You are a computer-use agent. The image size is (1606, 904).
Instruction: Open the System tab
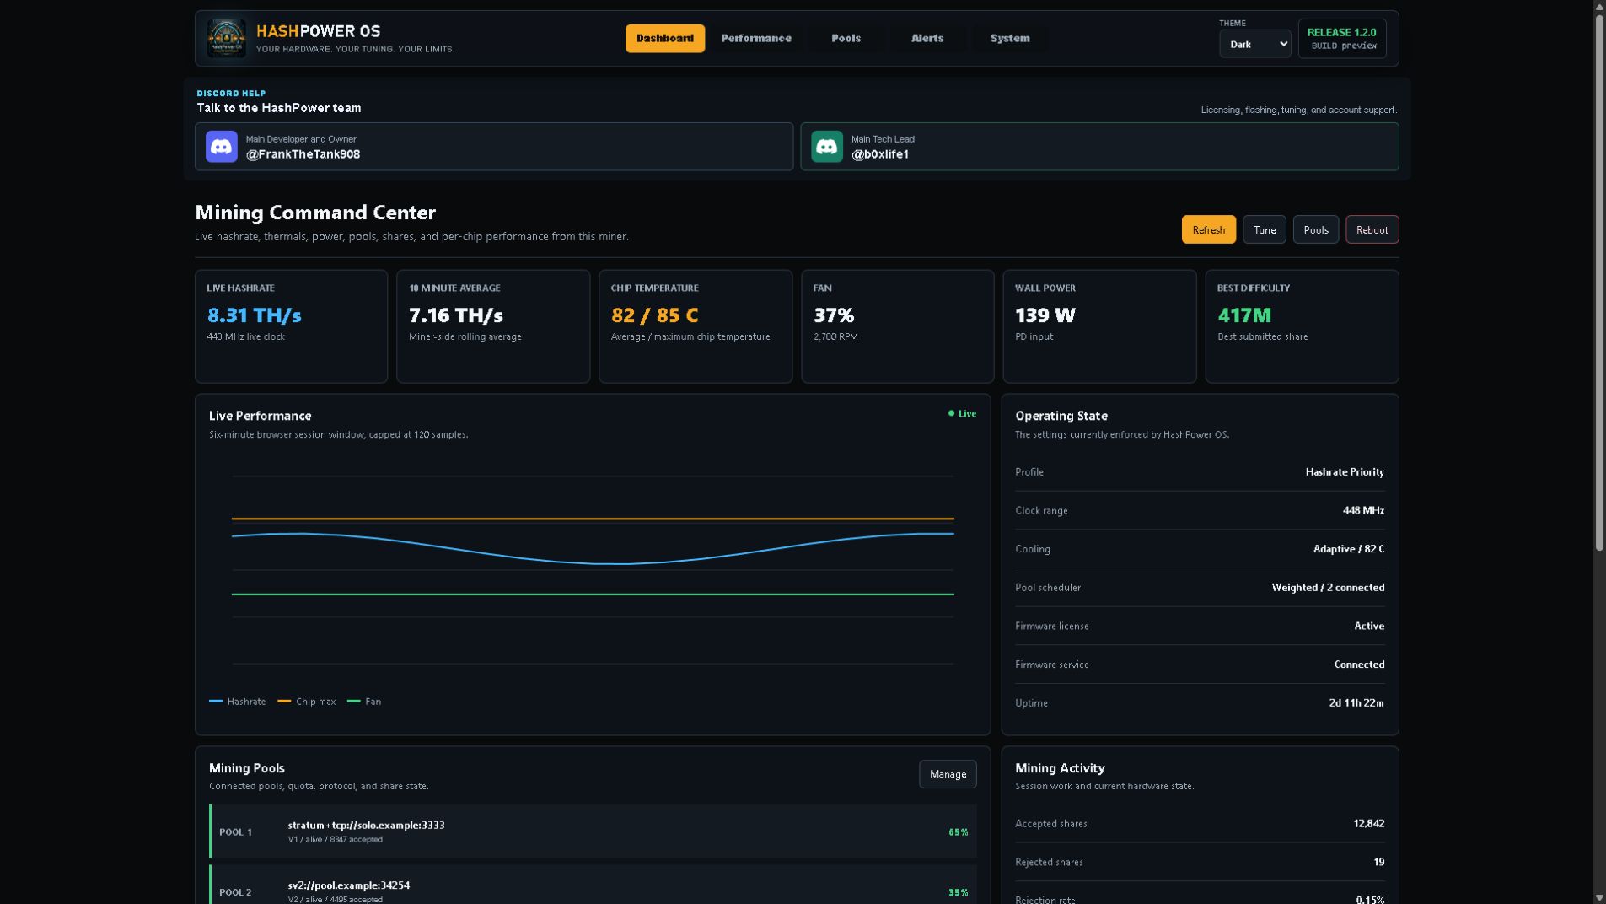click(1010, 38)
